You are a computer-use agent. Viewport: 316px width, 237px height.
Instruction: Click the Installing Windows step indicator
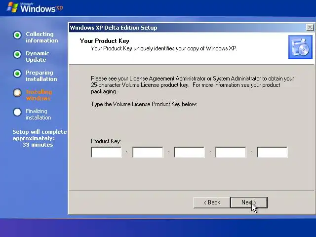[17, 93]
